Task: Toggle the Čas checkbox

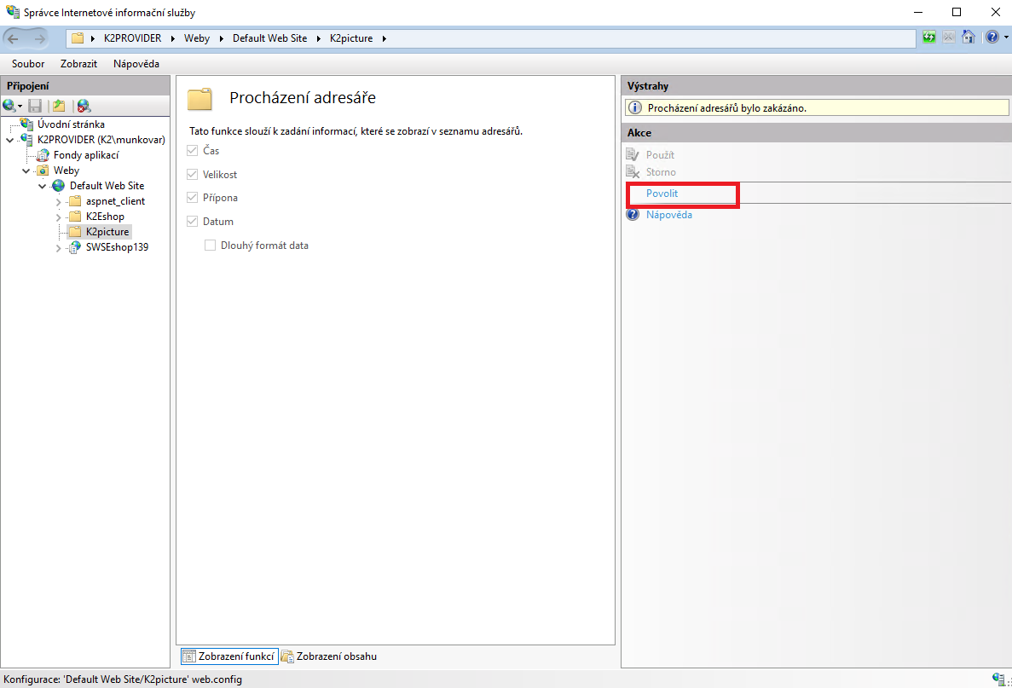Action: coord(193,150)
